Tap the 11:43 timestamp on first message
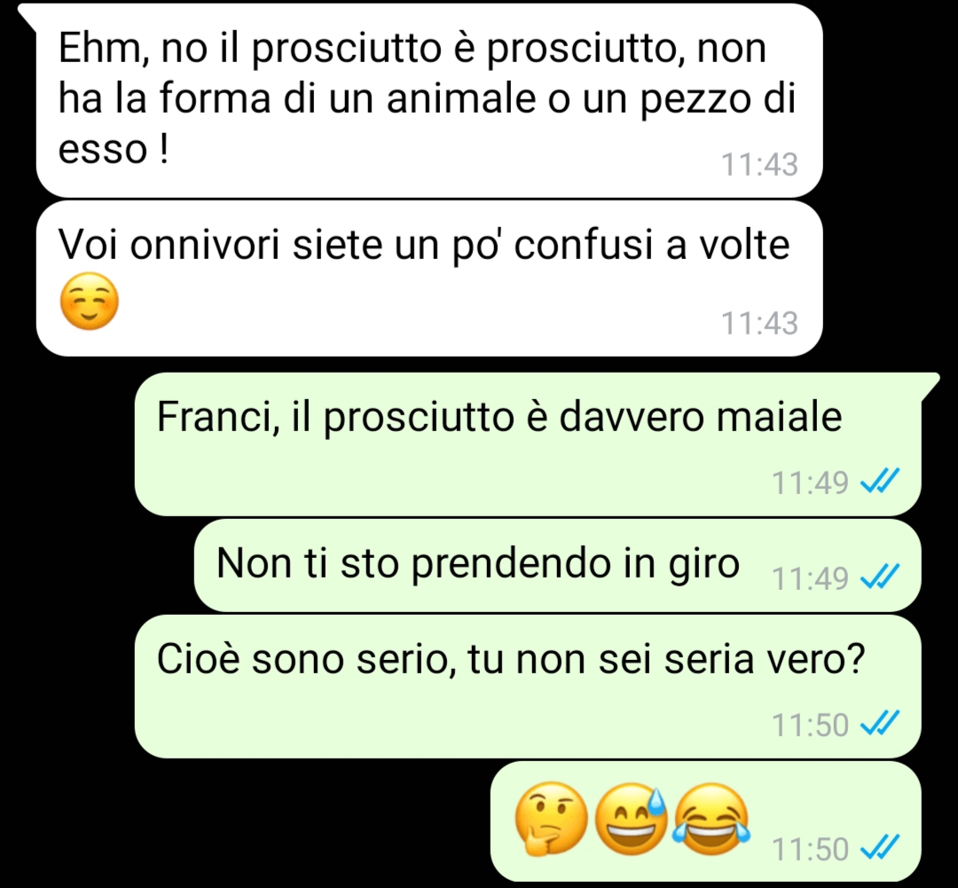The width and height of the screenshot is (958, 888). point(759,164)
